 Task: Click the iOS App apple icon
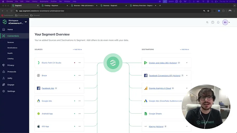pyautogui.click(x=39, y=126)
